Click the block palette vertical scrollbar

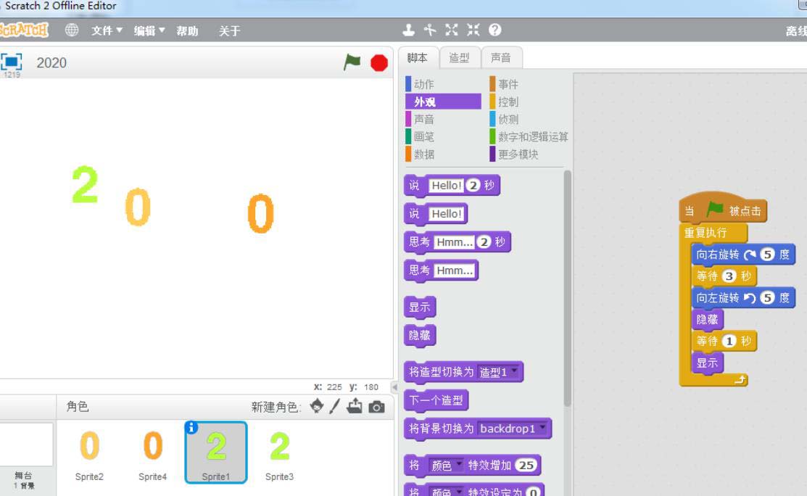(567, 288)
